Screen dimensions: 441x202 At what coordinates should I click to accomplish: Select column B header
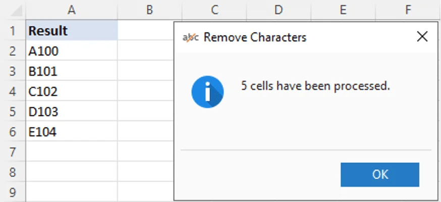coord(149,10)
